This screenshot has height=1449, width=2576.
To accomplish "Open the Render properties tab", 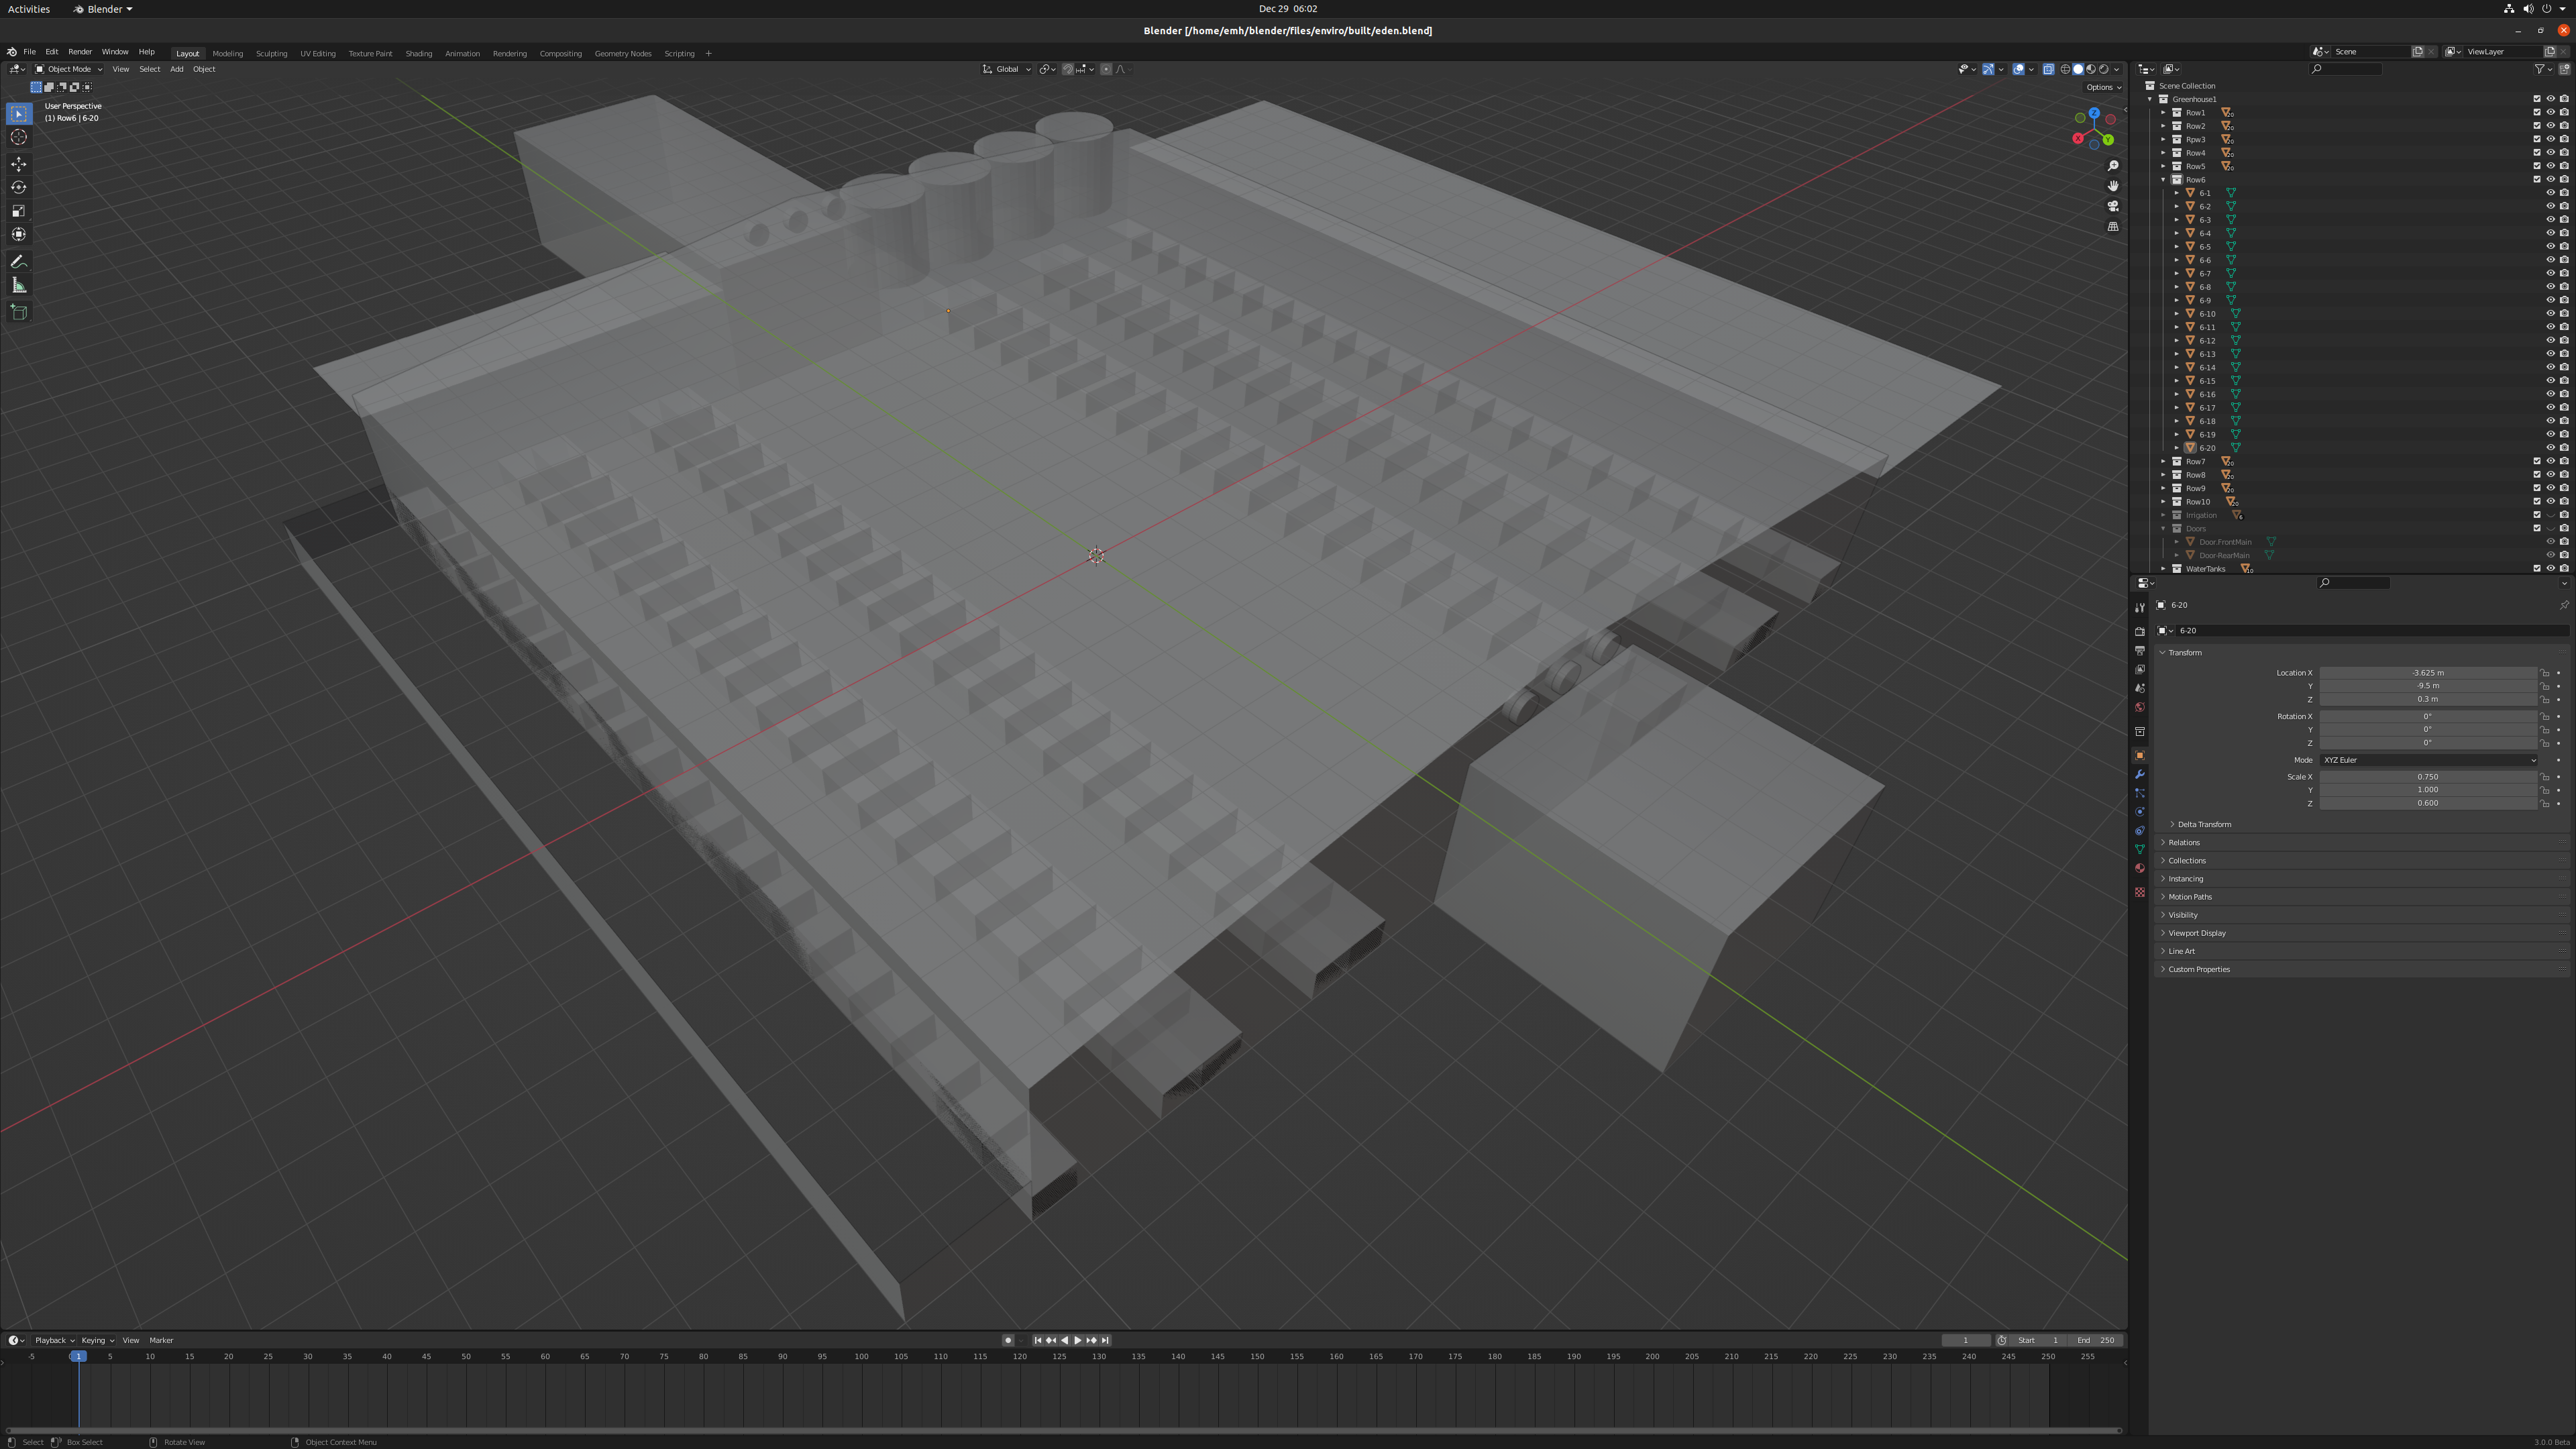I will [2140, 632].
